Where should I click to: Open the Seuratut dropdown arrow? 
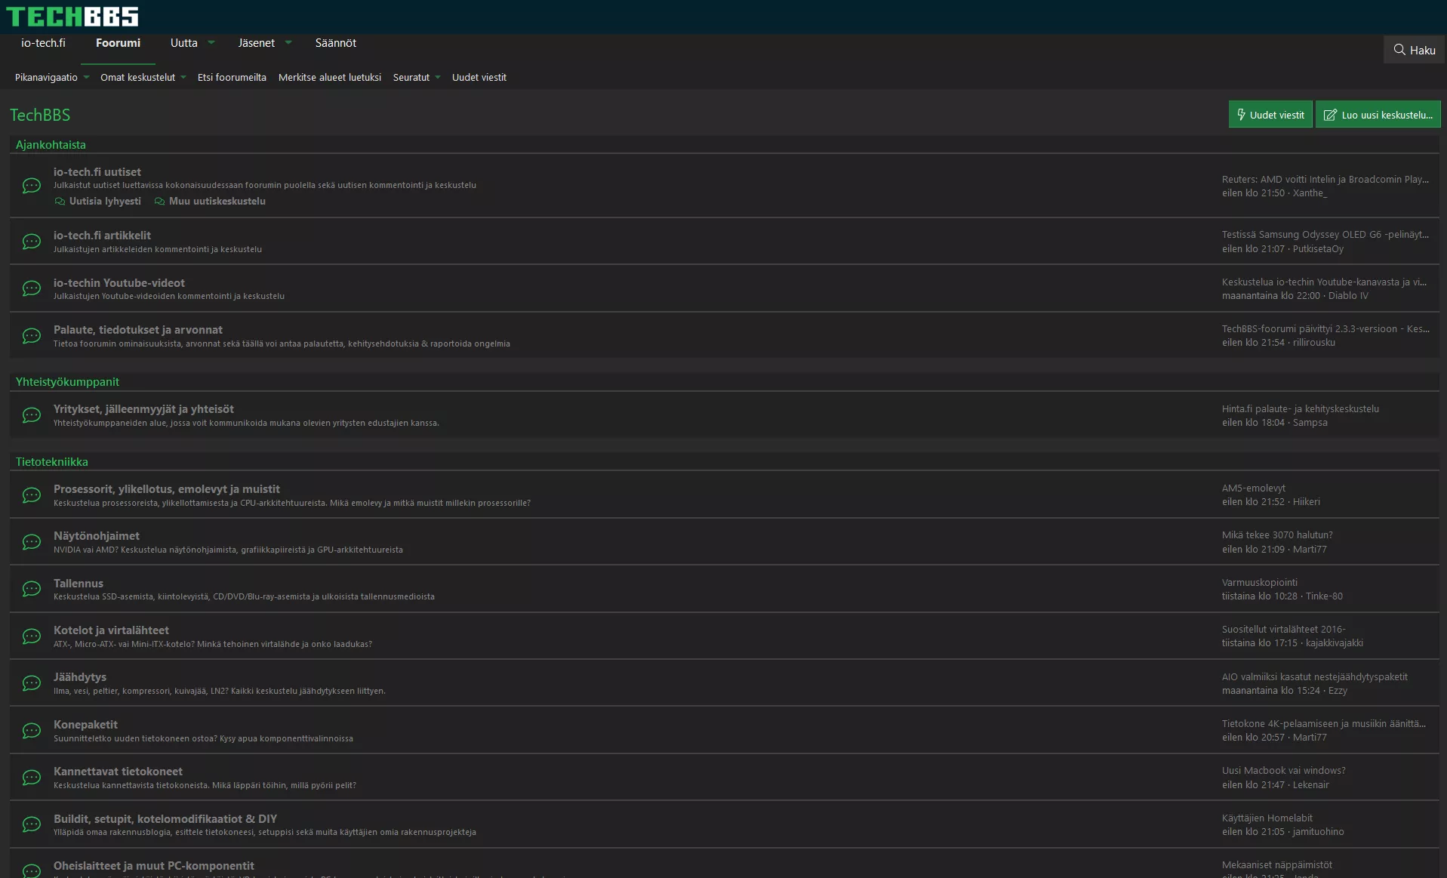[438, 77]
